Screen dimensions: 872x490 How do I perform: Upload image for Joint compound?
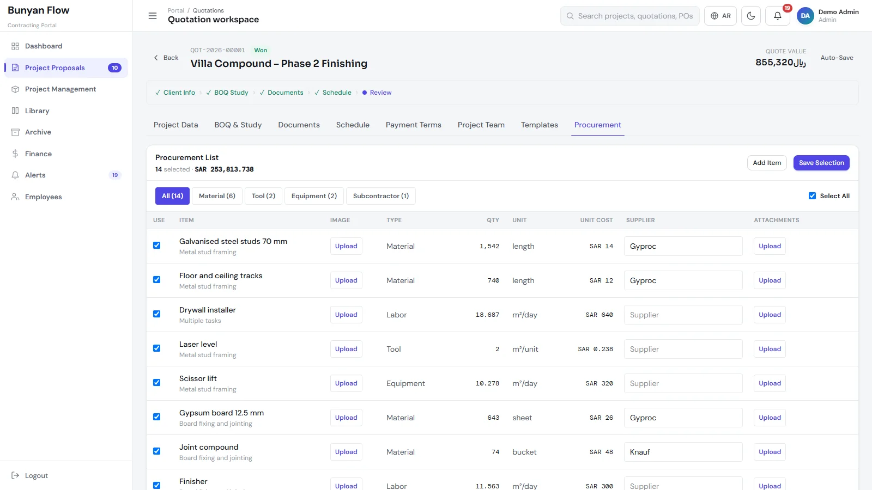tap(346, 452)
